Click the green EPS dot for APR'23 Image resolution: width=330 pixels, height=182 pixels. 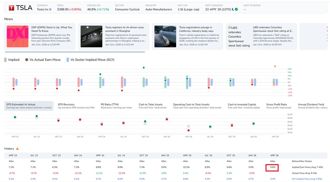(15, 117)
